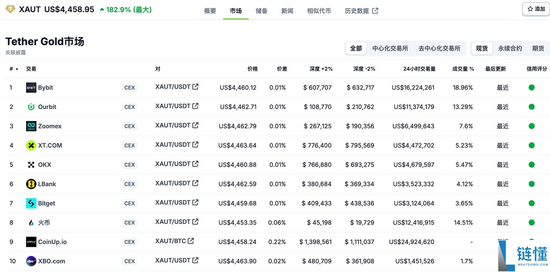Click the 火币 exchange logo
This screenshot has height=272, width=550.
point(31,223)
